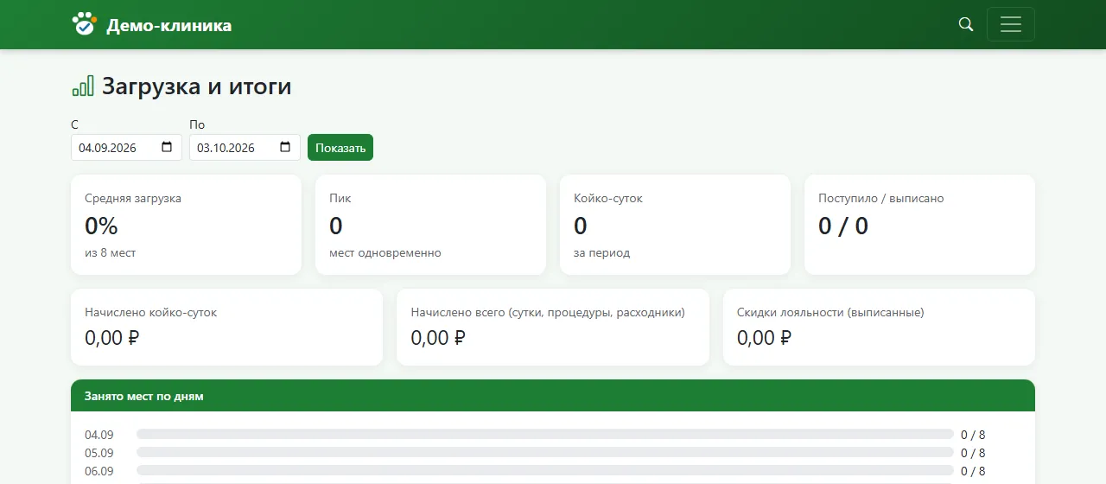The image size is (1106, 484).
Task: Click the 'за период' caption
Action: click(x=602, y=253)
